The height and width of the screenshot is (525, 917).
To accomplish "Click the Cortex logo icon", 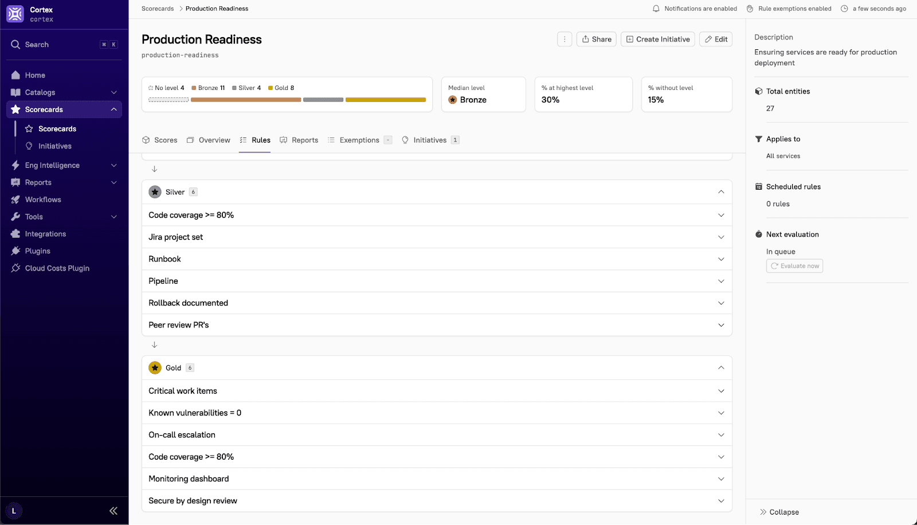I will 15,14.
